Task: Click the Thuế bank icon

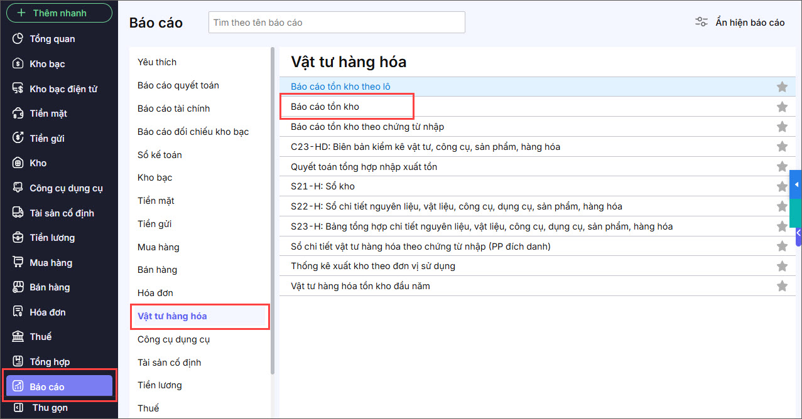Action: [18, 337]
